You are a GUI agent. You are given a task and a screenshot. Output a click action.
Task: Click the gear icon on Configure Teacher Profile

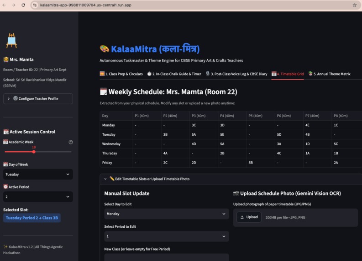pos(16,98)
